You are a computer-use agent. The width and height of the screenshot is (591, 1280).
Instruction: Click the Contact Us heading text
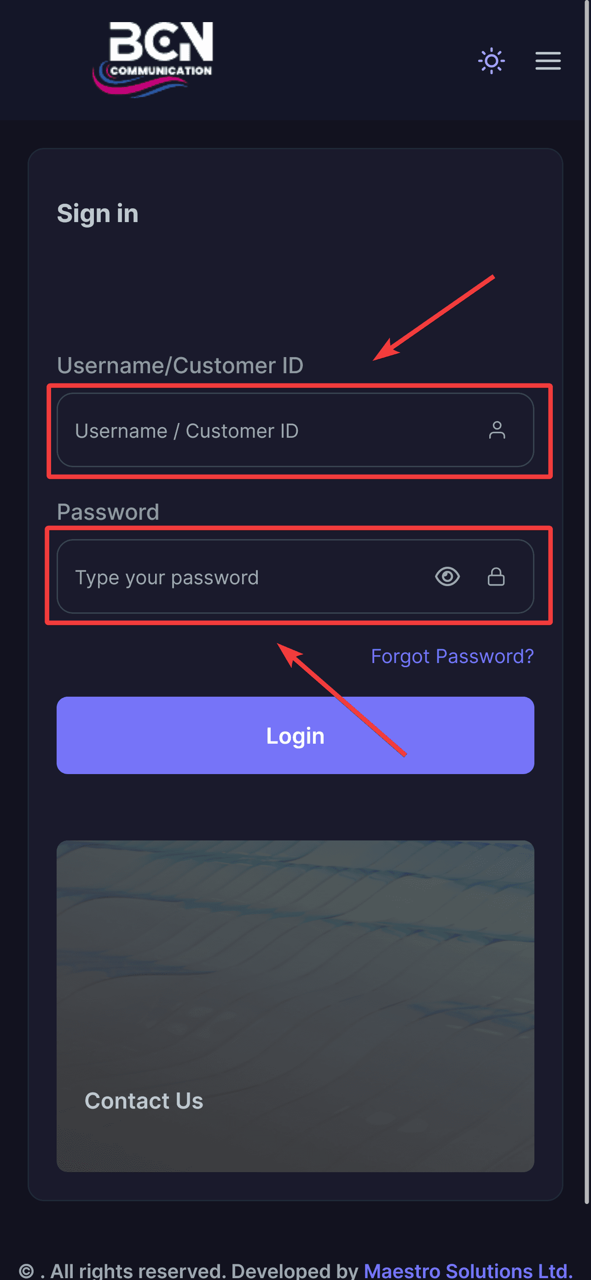pyautogui.click(x=144, y=1100)
